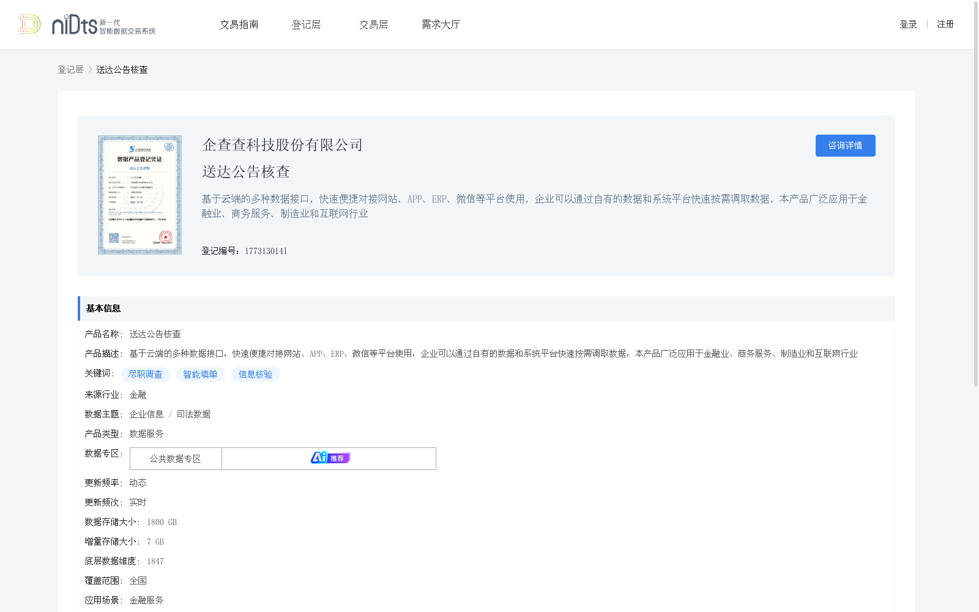This screenshot has width=979, height=612.
Task: Go to 交易层 in top navigation
Action: [x=373, y=24]
